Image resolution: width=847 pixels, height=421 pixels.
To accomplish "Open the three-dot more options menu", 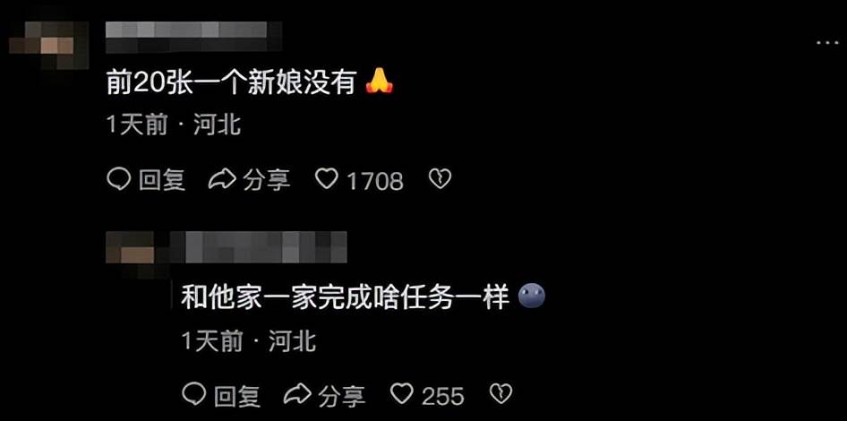I will [826, 43].
